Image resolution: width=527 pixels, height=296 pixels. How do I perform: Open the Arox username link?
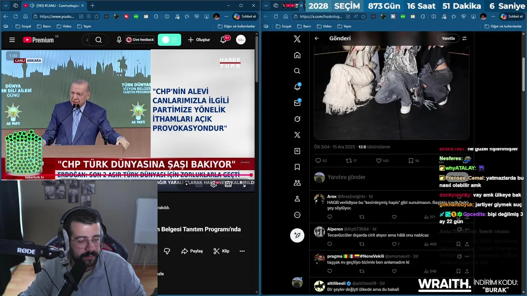tap(332, 197)
